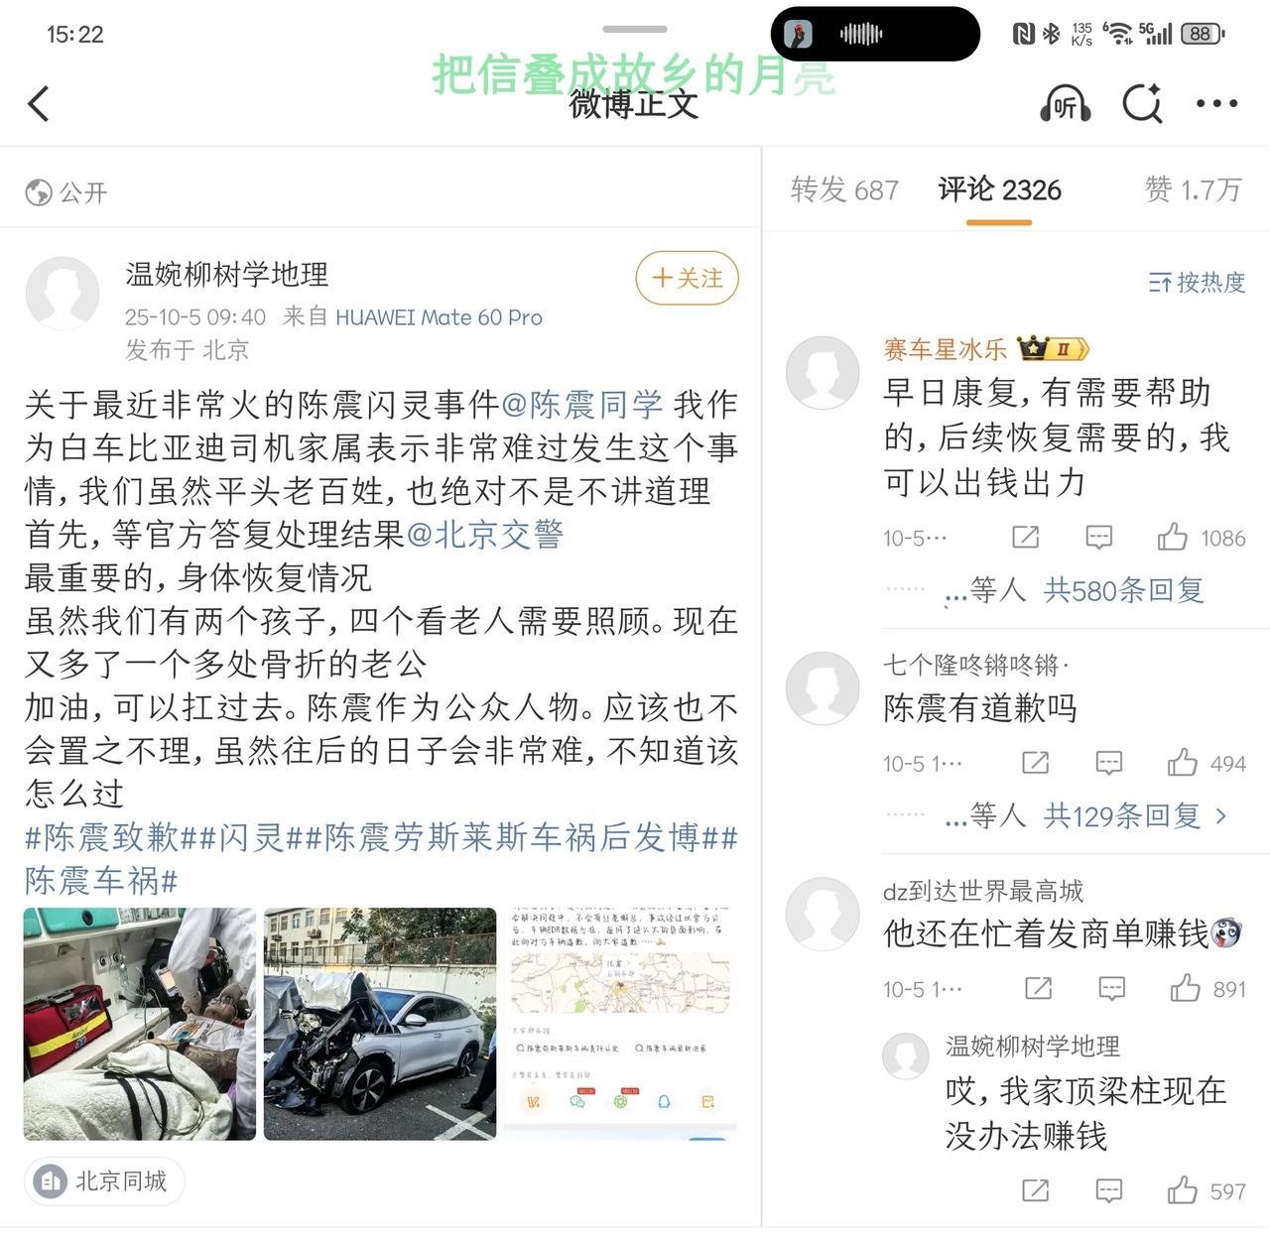This screenshot has height=1238, width=1270.
Task: Like the comment showing 891 likes
Action: click(x=1185, y=988)
